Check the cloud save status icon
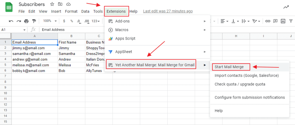This screenshot has height=125, width=295. click(x=69, y=4)
